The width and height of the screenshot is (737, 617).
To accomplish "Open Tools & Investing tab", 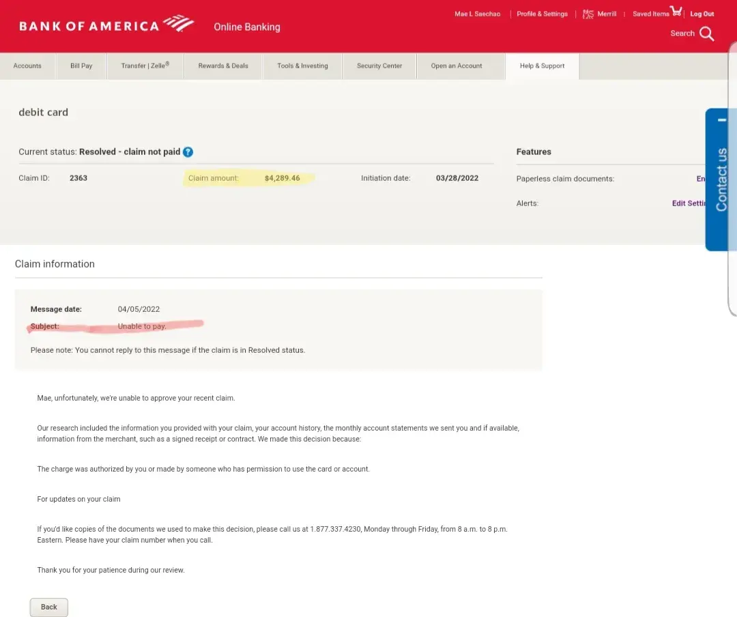I will [x=303, y=66].
